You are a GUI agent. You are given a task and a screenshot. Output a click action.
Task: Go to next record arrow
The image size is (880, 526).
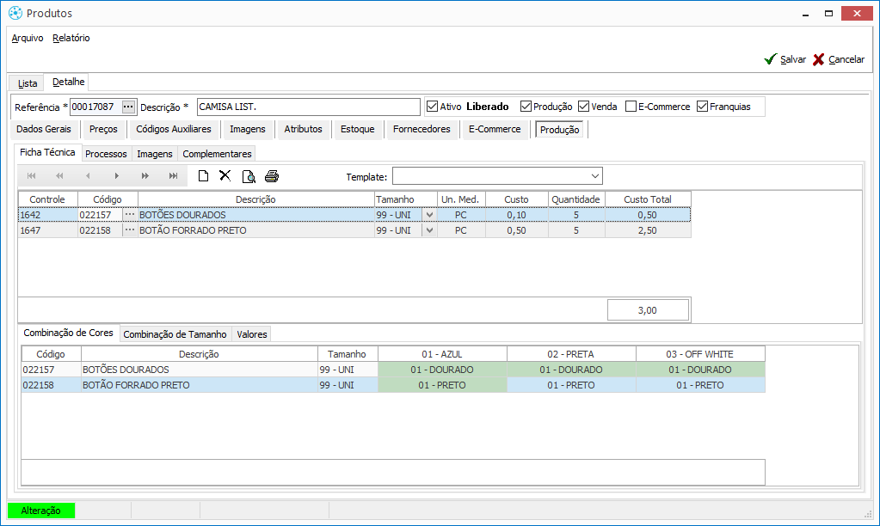click(116, 176)
